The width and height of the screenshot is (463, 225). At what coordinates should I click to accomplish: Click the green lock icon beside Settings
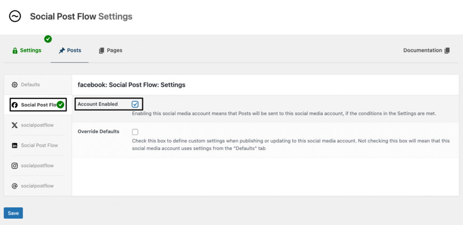pyautogui.click(x=15, y=51)
